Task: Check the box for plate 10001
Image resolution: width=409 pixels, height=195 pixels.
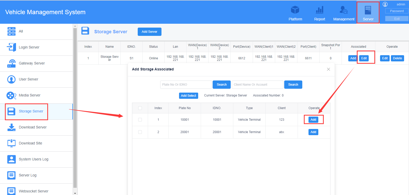Action: pyautogui.click(x=140, y=120)
